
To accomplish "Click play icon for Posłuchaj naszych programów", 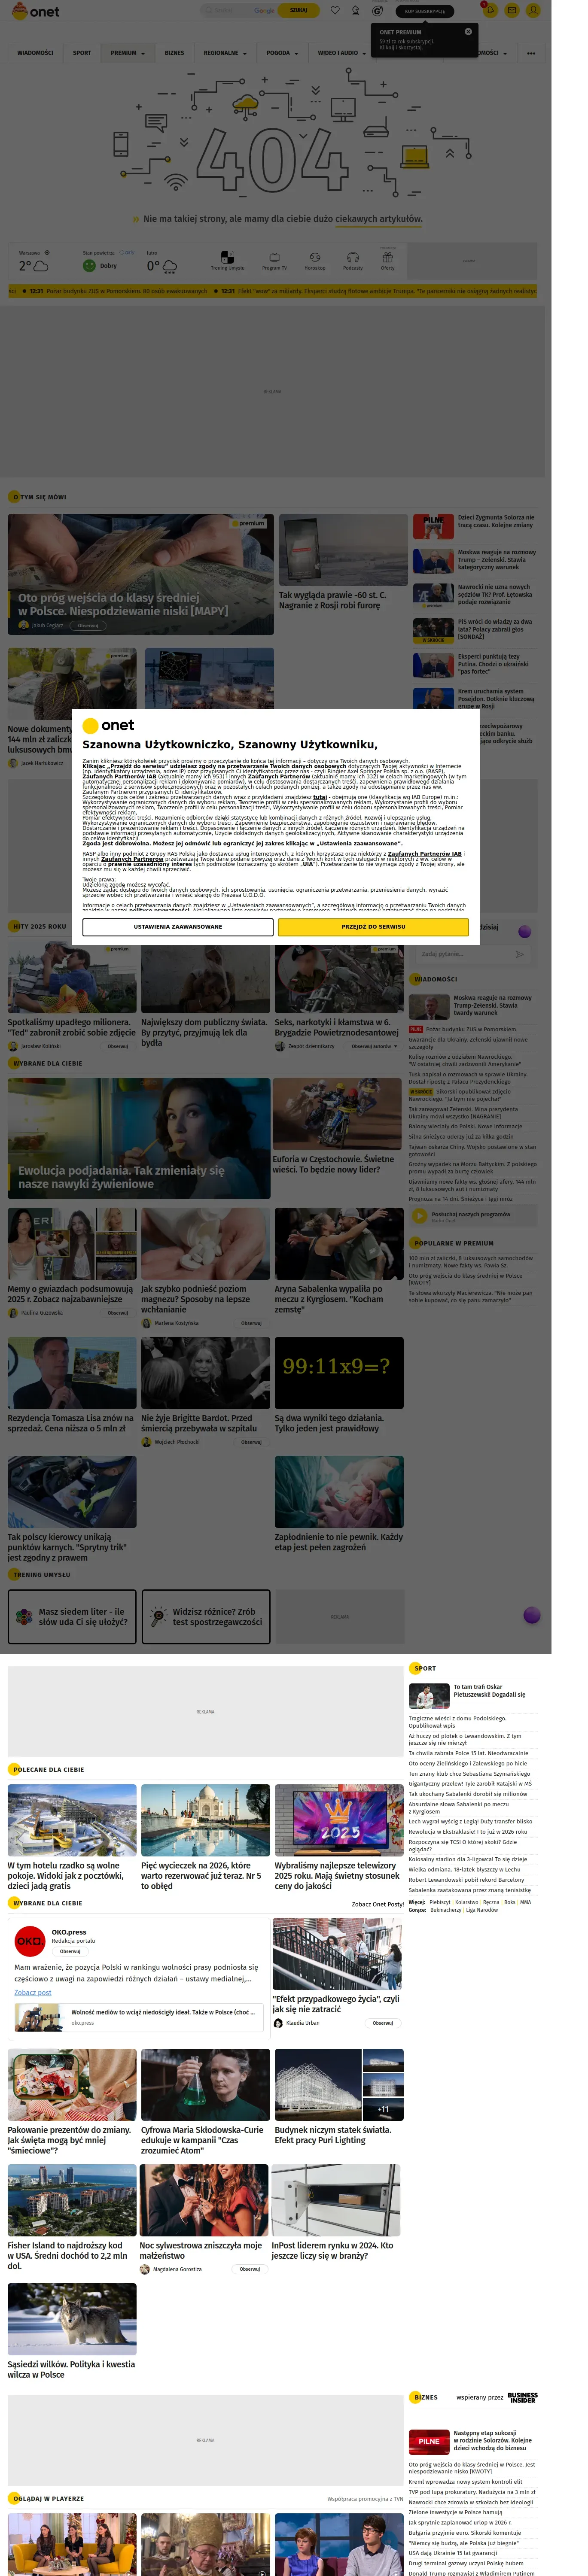I will 420,1216.
